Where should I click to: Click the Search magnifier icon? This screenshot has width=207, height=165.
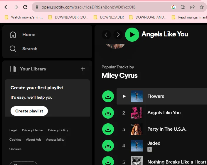click(13, 49)
